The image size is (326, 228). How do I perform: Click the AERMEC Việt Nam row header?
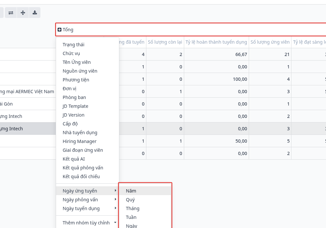[x=28, y=92]
